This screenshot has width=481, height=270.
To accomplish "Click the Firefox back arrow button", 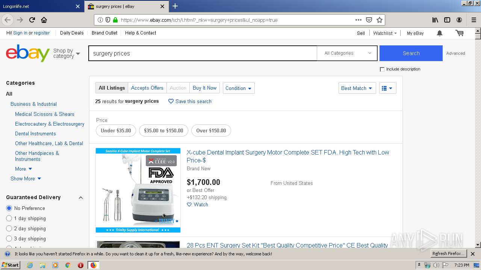I will pyautogui.click(x=8, y=20).
